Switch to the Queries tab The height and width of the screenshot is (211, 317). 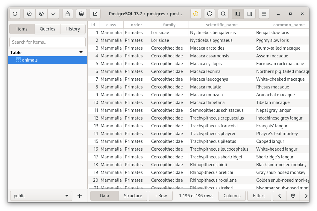(x=47, y=29)
